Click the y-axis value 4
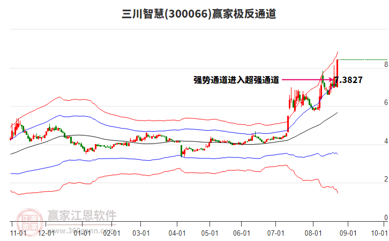 click(386, 141)
